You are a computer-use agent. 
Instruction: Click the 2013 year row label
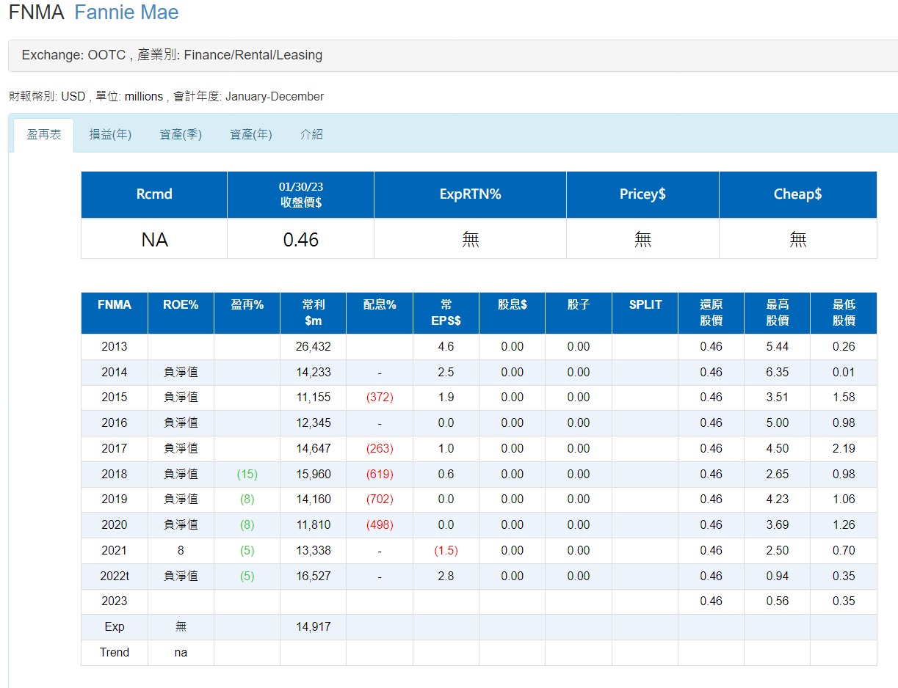[x=115, y=347]
